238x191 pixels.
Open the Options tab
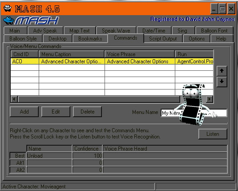(197, 39)
